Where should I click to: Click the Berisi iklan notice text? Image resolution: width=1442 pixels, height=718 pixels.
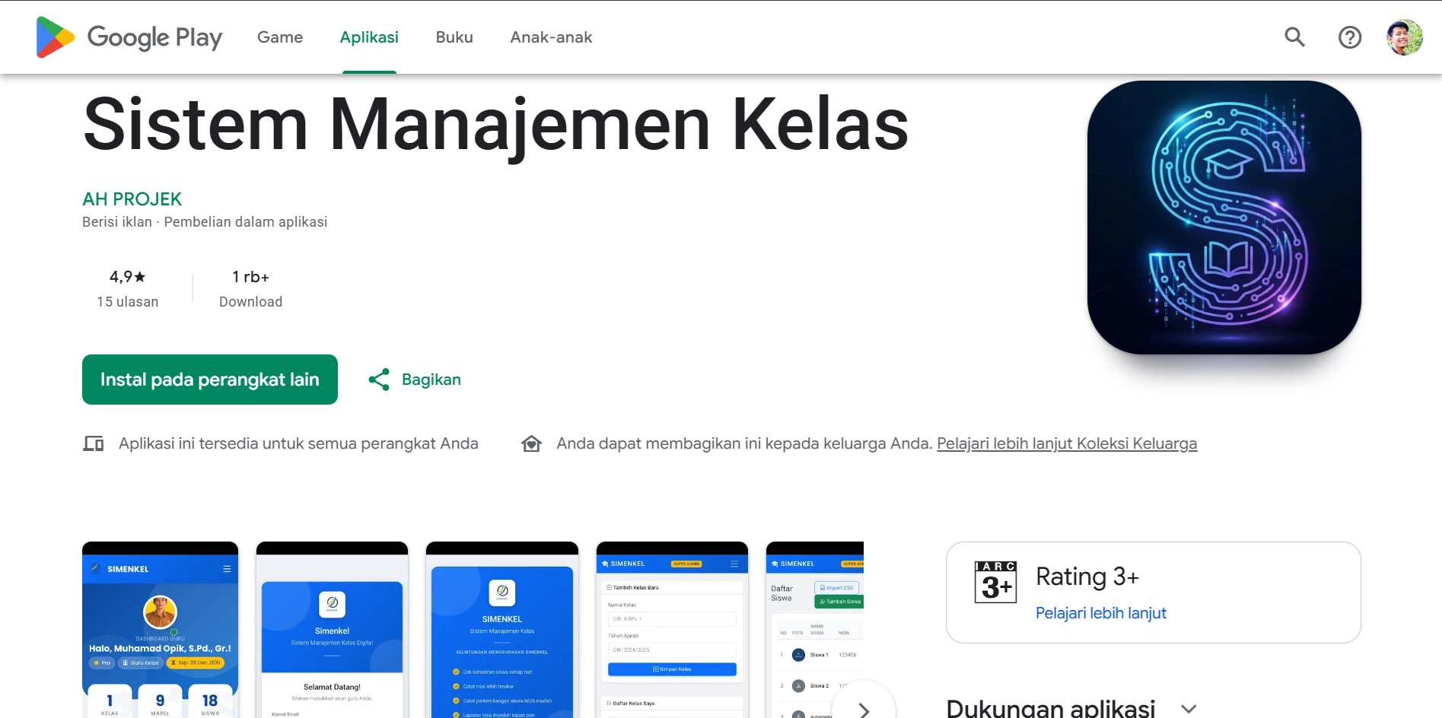click(x=117, y=222)
